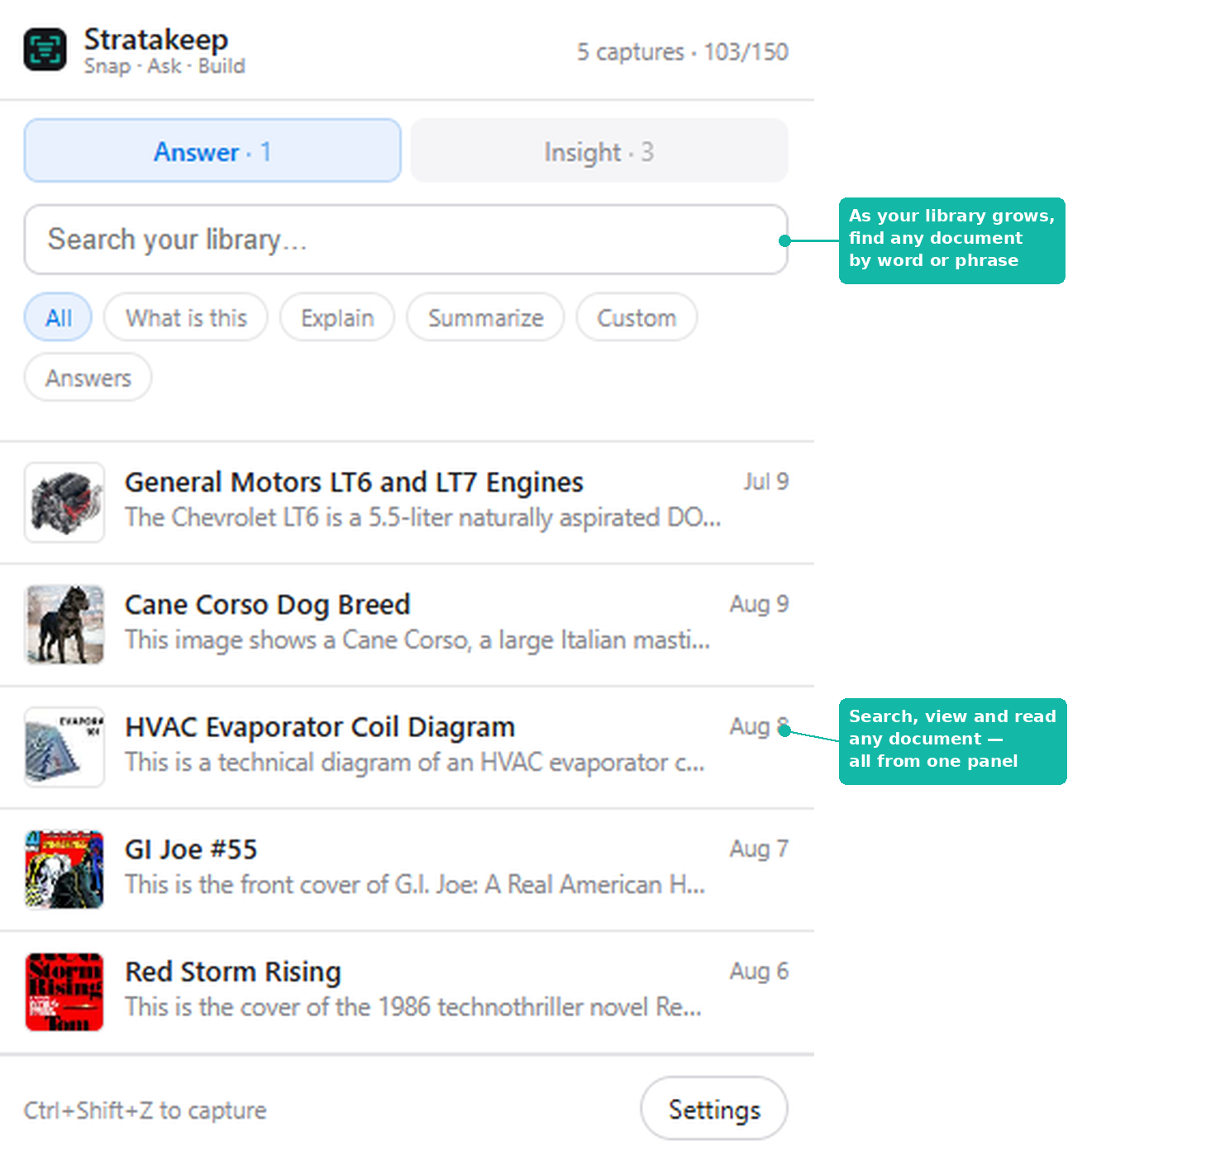Click the 1986 technothriller novel snippet

click(413, 1006)
